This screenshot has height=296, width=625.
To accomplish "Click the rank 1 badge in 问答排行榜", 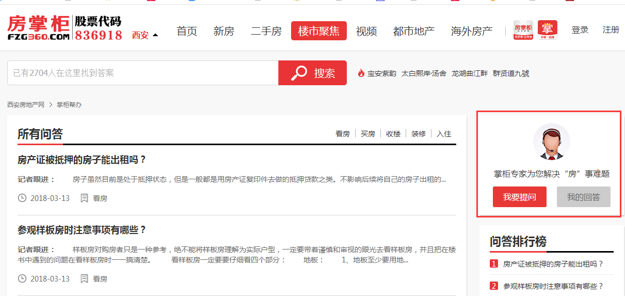I will [x=494, y=264].
